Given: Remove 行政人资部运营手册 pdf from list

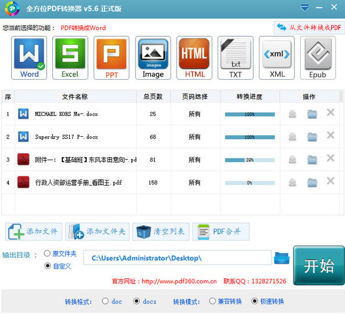Looking at the screenshot, I should (330, 181).
